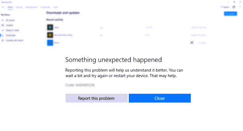Image resolution: width=243 pixels, height=131 pixels.
Task: Dismiss the error dialog with the X icon
Action: pos(192,43)
